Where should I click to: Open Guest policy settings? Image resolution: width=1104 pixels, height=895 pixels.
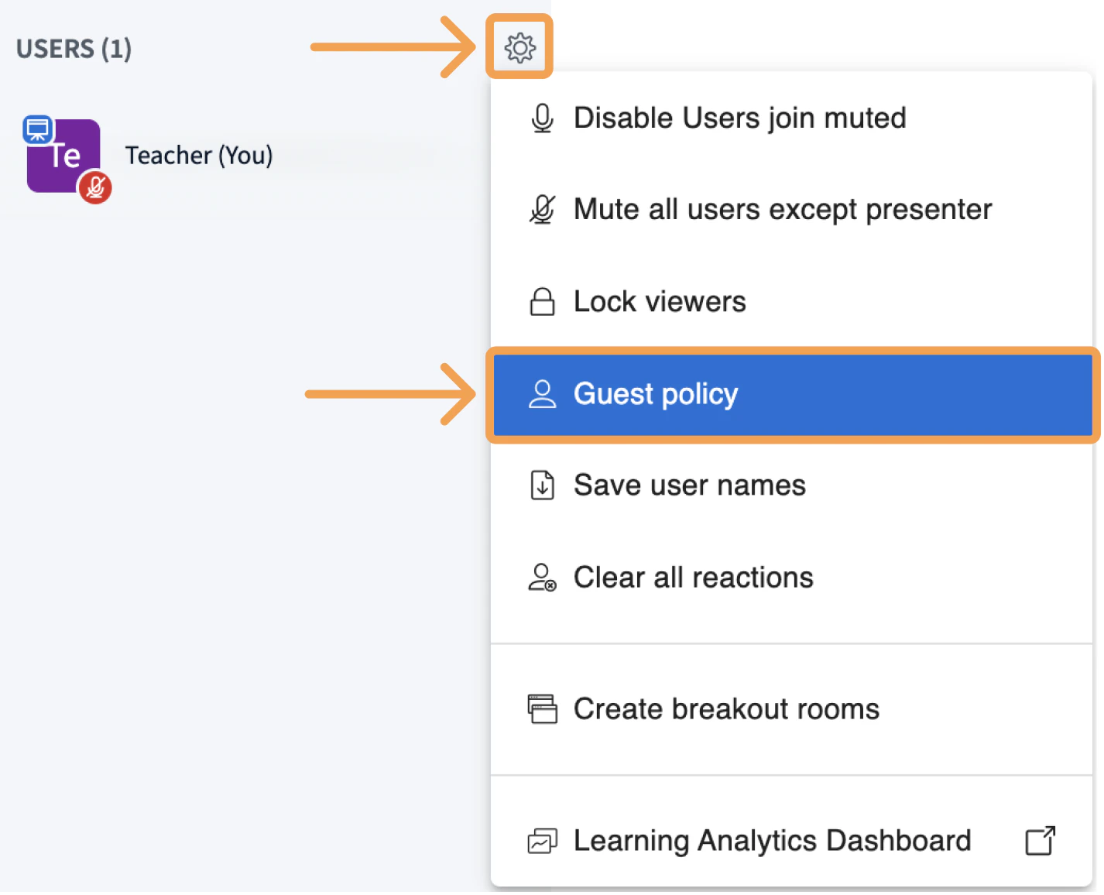pos(656,394)
